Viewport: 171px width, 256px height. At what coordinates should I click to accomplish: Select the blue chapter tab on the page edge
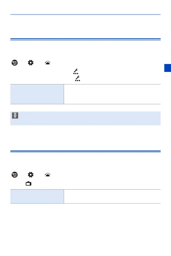(x=168, y=68)
